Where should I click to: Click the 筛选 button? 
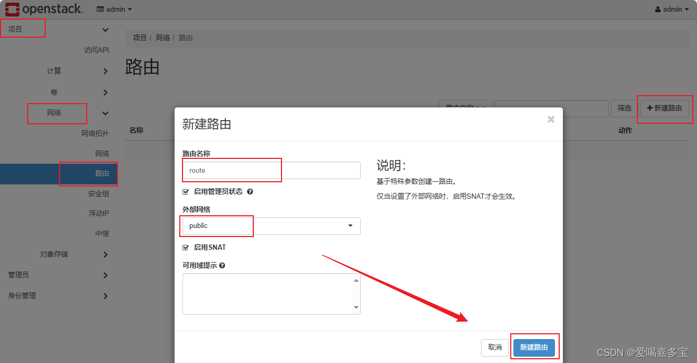tap(624, 108)
